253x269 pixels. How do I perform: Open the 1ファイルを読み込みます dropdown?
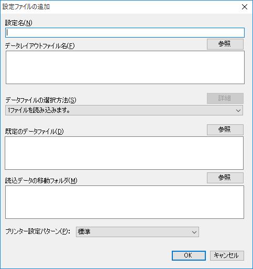(x=124, y=110)
